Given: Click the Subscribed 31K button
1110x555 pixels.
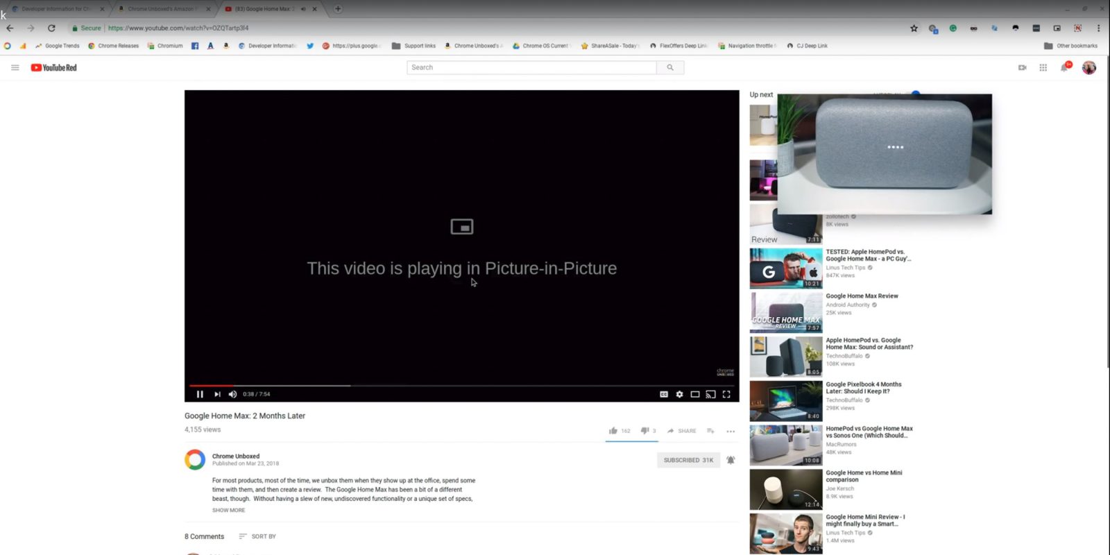Looking at the screenshot, I should click(x=688, y=460).
